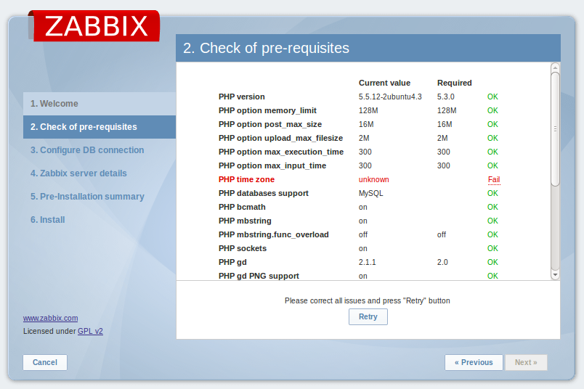Click the PHP time zone row label
The image size is (584, 389).
tap(246, 179)
